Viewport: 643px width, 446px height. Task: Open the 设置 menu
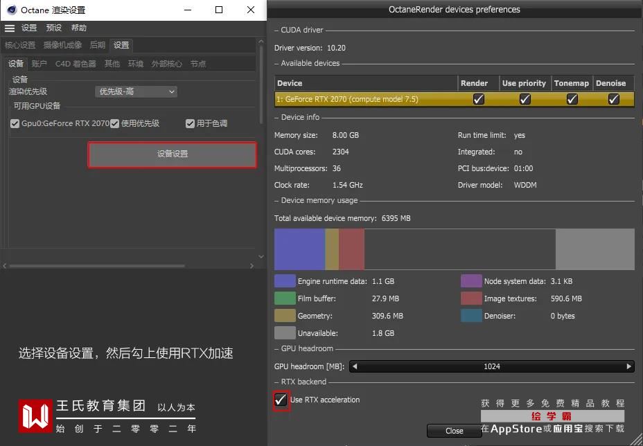[x=29, y=28]
